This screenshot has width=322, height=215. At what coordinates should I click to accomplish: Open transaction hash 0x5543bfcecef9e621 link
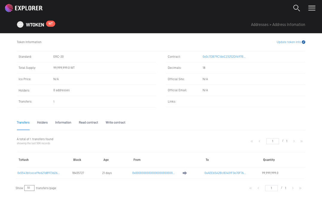(39, 173)
